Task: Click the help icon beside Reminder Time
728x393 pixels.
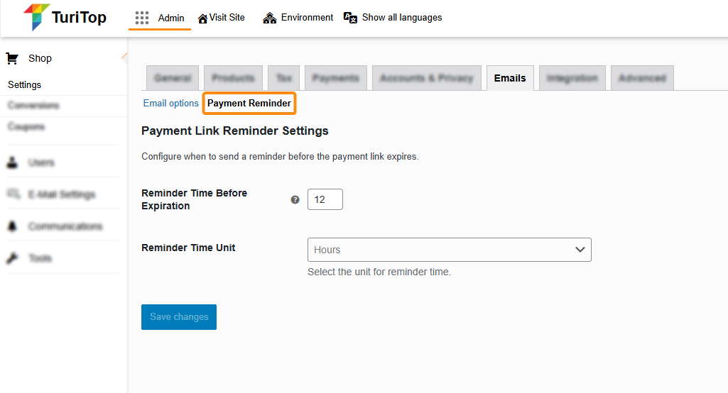Action: pos(295,200)
